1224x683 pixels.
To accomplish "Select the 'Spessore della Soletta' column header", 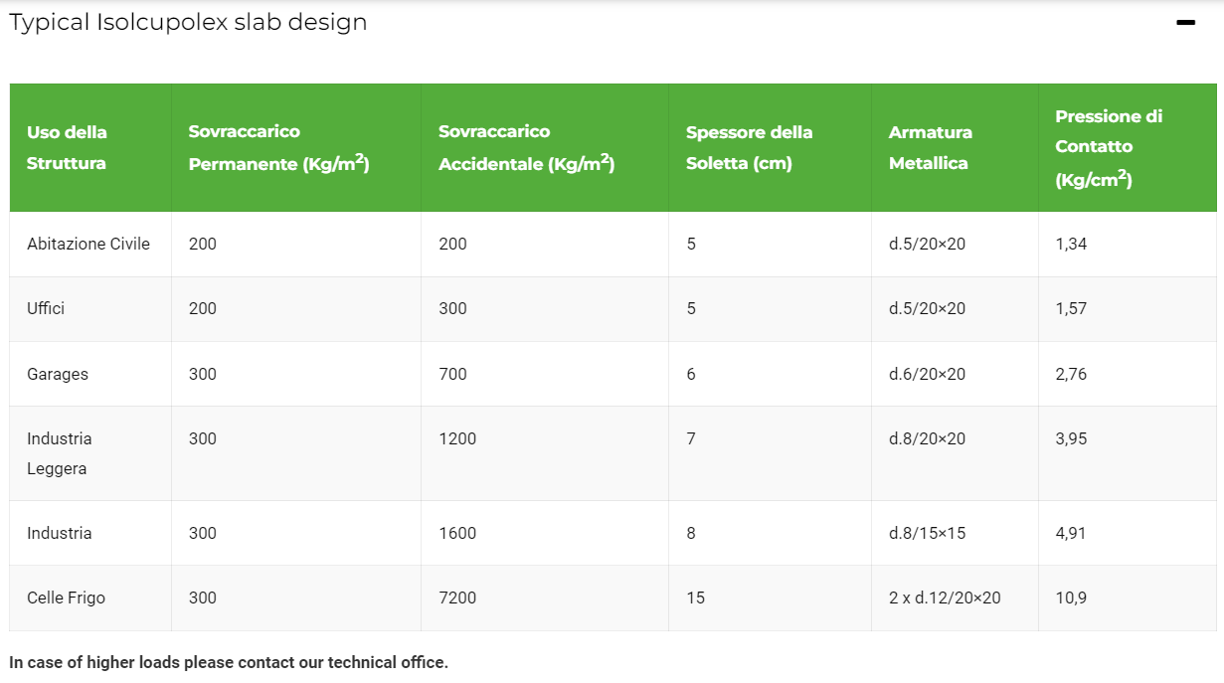I will 771,147.
